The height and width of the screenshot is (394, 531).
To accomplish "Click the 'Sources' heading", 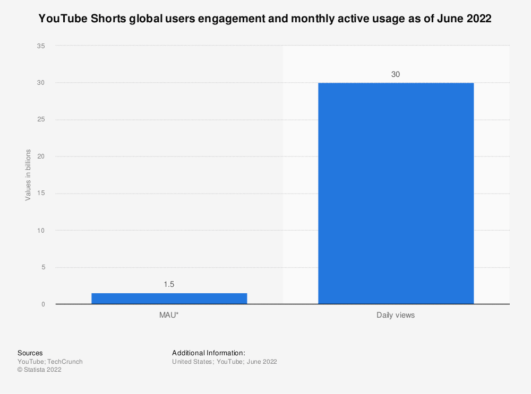I will [x=30, y=353].
